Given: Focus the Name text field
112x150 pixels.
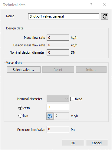Looking at the screenshot, I should [64, 16].
